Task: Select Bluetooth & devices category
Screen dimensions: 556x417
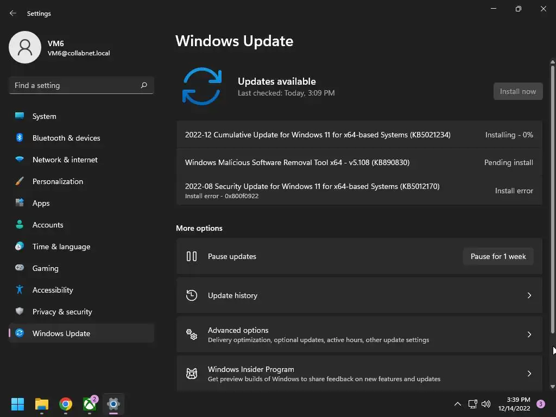Action: point(81,137)
